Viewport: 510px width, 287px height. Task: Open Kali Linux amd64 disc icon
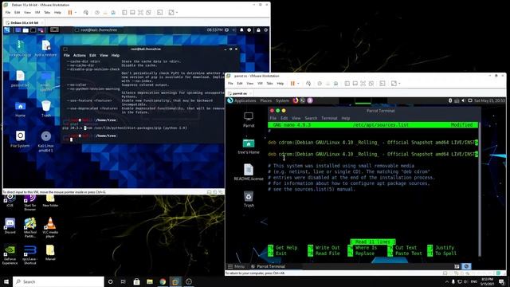tap(46, 141)
